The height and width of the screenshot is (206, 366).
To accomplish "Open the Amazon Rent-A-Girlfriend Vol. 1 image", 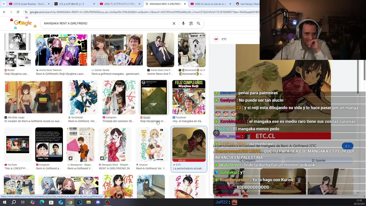I will (152, 145).
